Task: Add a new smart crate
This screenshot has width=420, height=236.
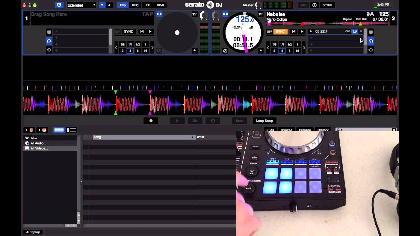Action: click(x=42, y=130)
